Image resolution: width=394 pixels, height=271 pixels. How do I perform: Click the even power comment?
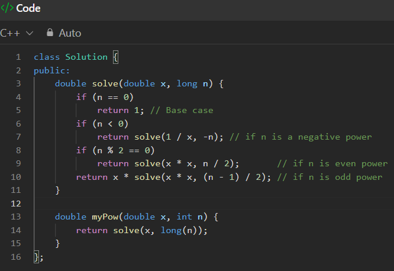click(332, 164)
